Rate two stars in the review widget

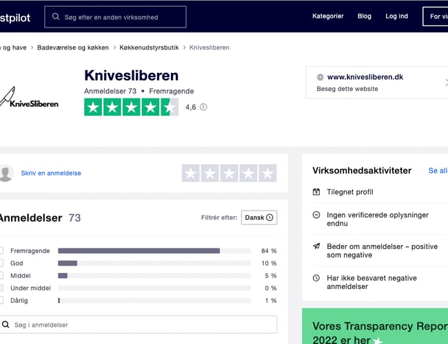click(210, 173)
